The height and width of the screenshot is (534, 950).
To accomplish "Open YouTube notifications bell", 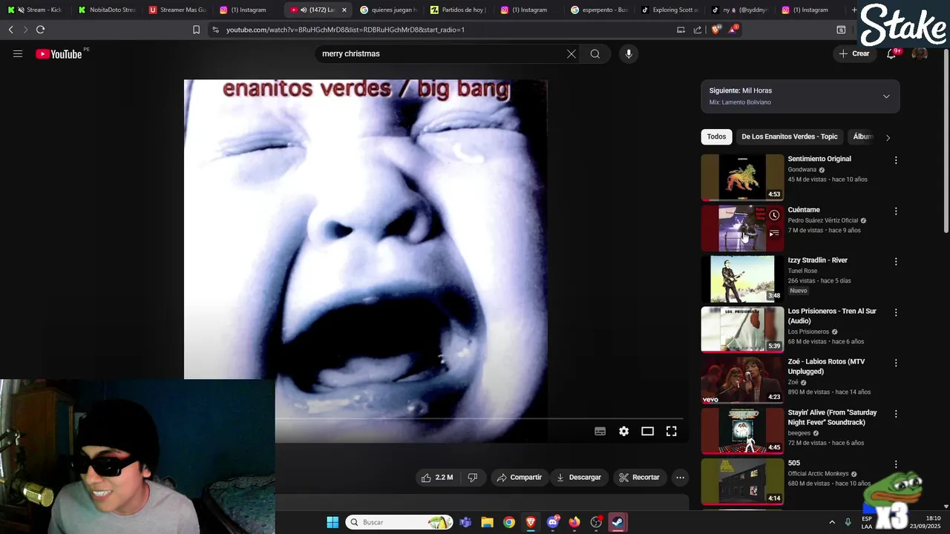I will click(x=891, y=53).
